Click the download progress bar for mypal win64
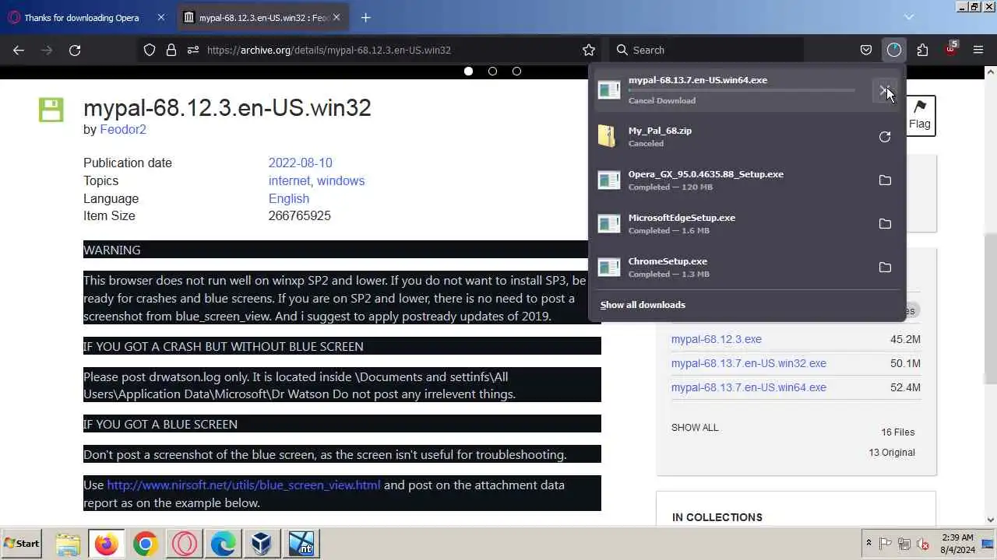 pyautogui.click(x=742, y=90)
